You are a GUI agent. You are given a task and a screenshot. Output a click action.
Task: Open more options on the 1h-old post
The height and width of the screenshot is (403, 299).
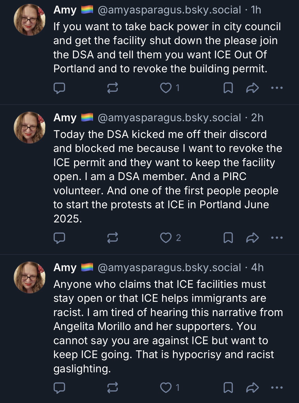pos(277,88)
